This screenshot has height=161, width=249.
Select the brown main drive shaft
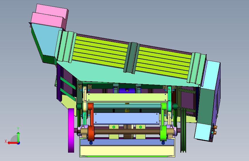(127, 131)
